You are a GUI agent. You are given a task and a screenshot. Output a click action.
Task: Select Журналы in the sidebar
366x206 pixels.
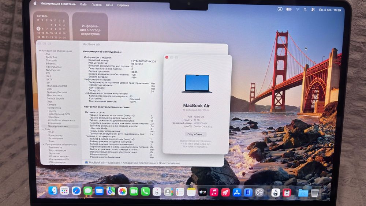(x=54, y=154)
